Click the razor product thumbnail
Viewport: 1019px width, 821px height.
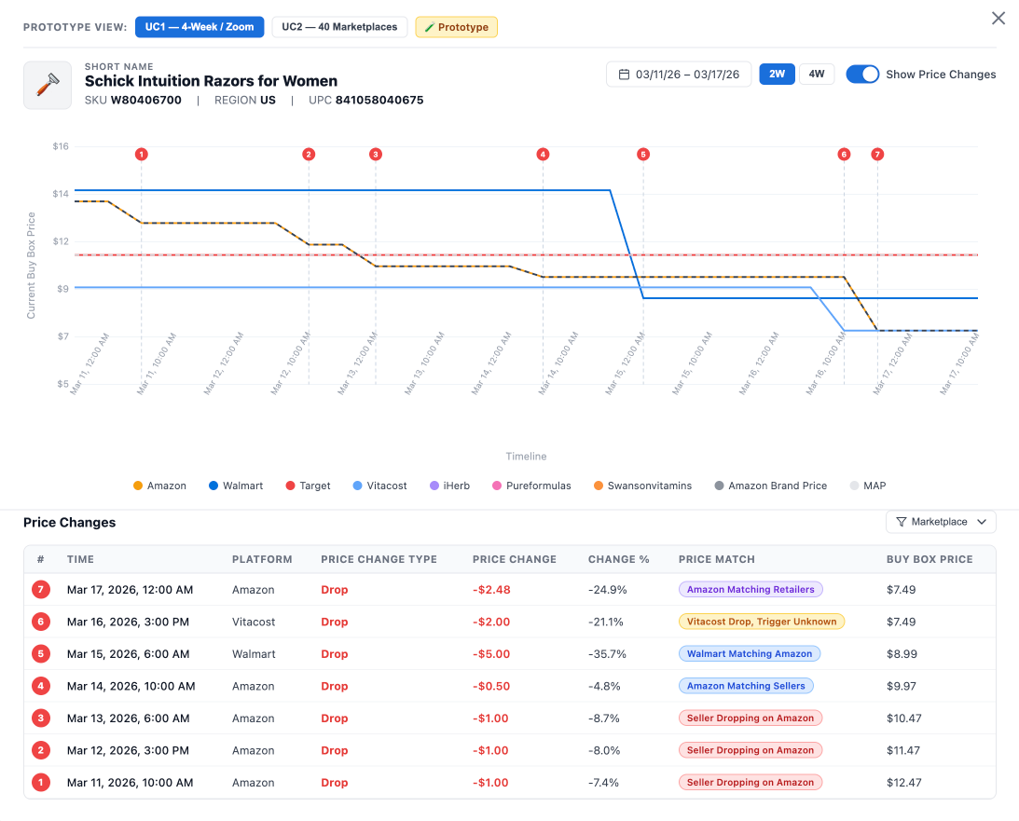click(x=48, y=85)
